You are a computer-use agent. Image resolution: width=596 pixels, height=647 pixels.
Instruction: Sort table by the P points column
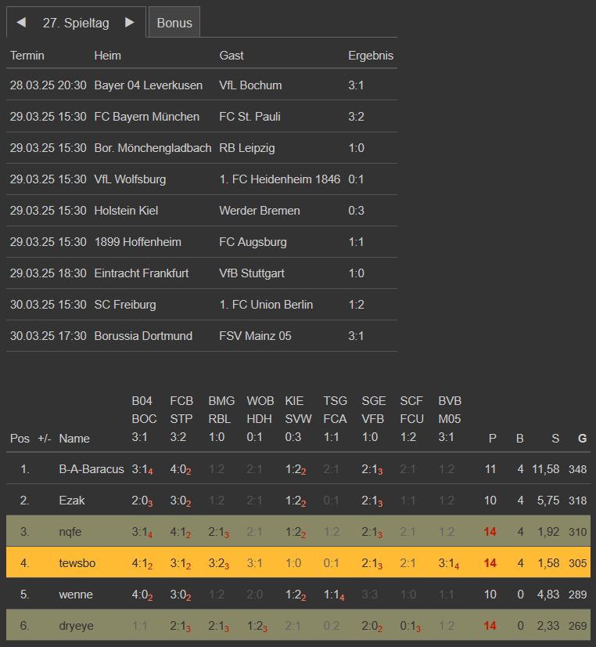tap(492, 439)
